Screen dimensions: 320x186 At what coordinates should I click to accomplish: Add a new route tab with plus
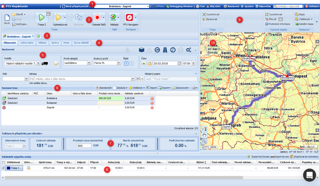point(38,36)
